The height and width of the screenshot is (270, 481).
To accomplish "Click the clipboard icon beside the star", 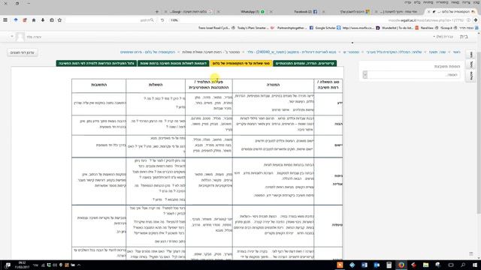I will tap(52, 20).
